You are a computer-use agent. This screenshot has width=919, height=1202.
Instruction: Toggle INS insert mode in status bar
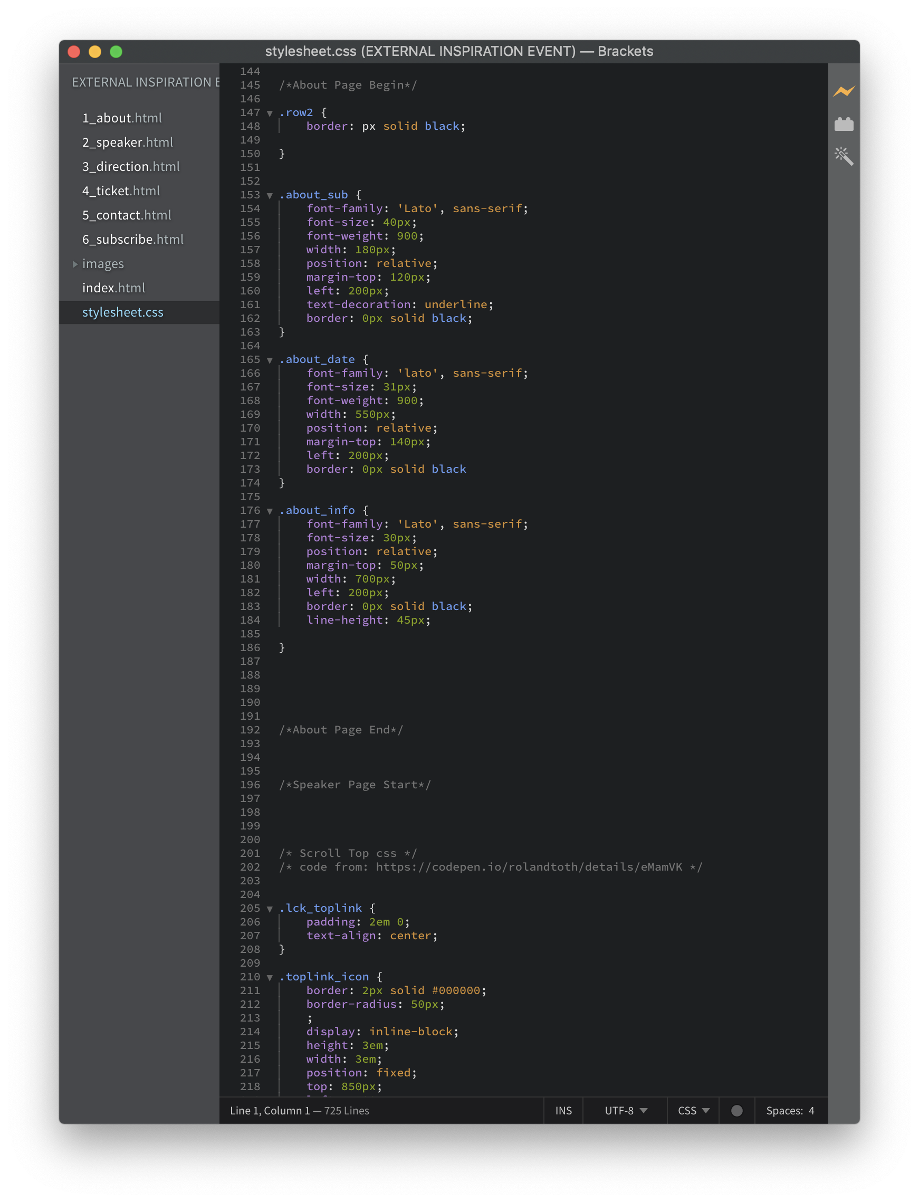tap(563, 1110)
